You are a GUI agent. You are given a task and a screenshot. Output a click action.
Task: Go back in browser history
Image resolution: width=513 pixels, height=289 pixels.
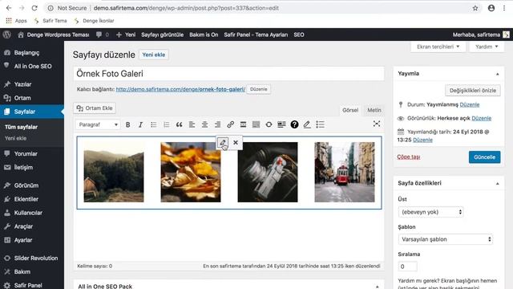click(9, 8)
